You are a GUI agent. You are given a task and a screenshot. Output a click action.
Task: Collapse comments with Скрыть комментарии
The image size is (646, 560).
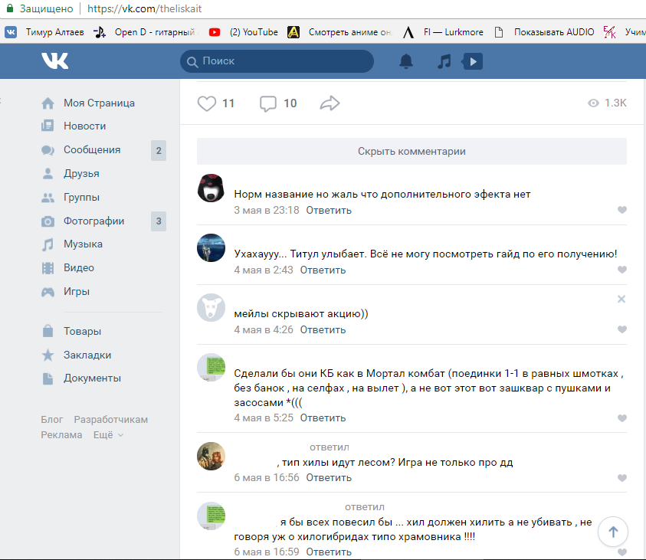[412, 151]
